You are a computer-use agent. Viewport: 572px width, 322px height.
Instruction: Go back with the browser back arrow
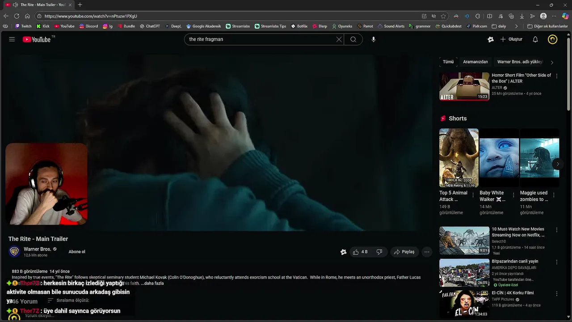click(x=6, y=16)
